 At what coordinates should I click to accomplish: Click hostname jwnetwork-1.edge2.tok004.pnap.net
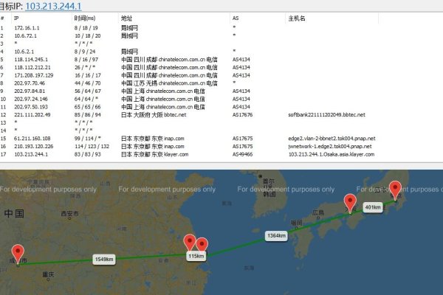[x=330, y=147]
